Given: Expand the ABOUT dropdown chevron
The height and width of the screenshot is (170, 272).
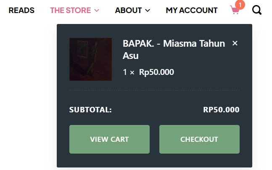Looking at the screenshot, I should [148, 11].
